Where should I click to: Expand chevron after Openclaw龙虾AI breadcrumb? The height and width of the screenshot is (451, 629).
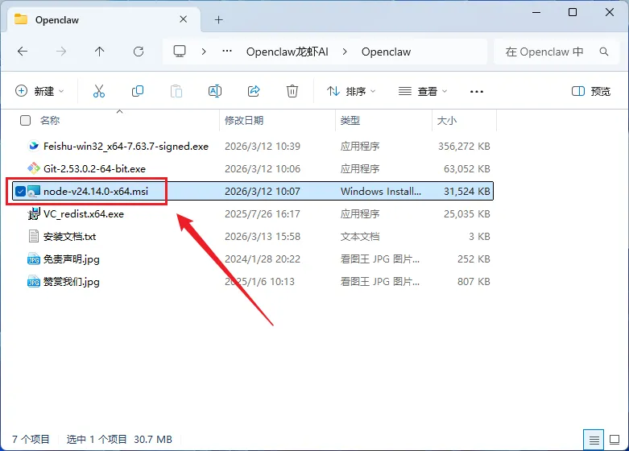coord(345,52)
